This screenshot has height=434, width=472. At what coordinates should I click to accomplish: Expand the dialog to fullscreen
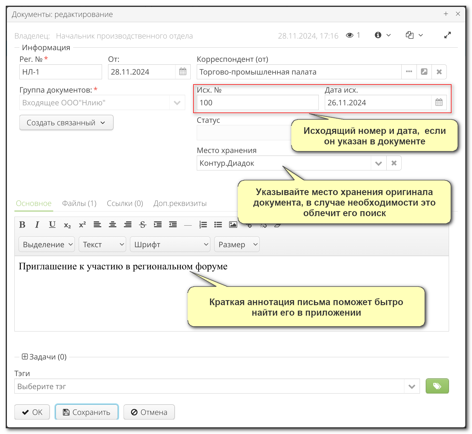click(x=448, y=35)
